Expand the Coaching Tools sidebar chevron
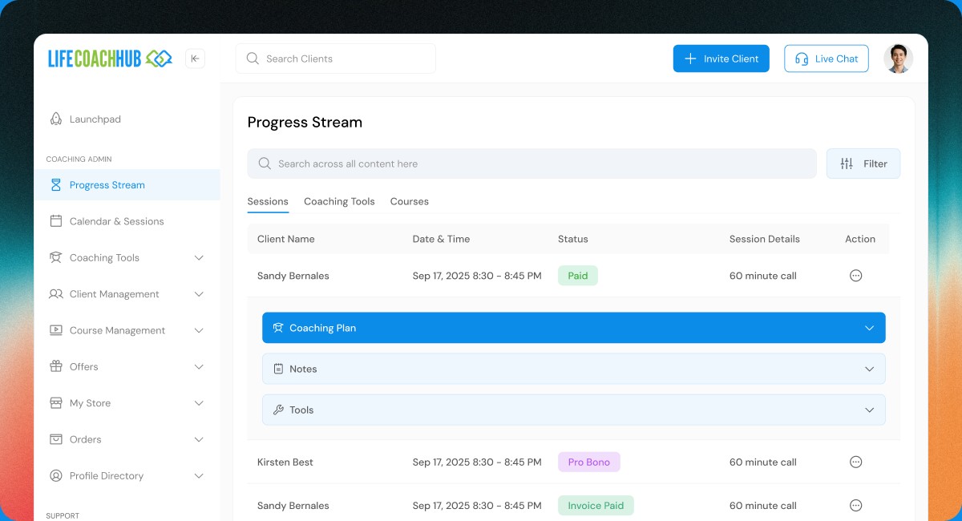 coord(199,258)
